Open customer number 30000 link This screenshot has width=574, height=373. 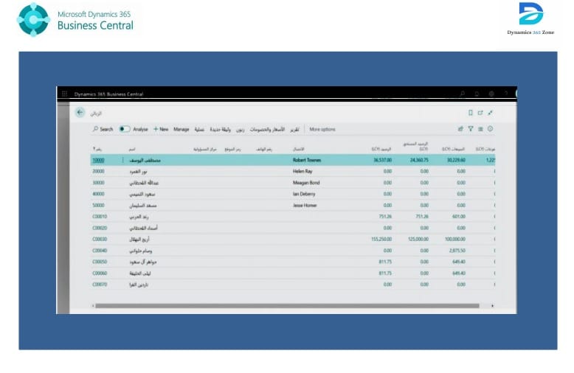(x=98, y=183)
